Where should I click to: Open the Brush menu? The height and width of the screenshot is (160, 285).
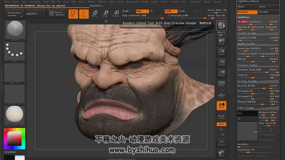(x=16, y=2)
